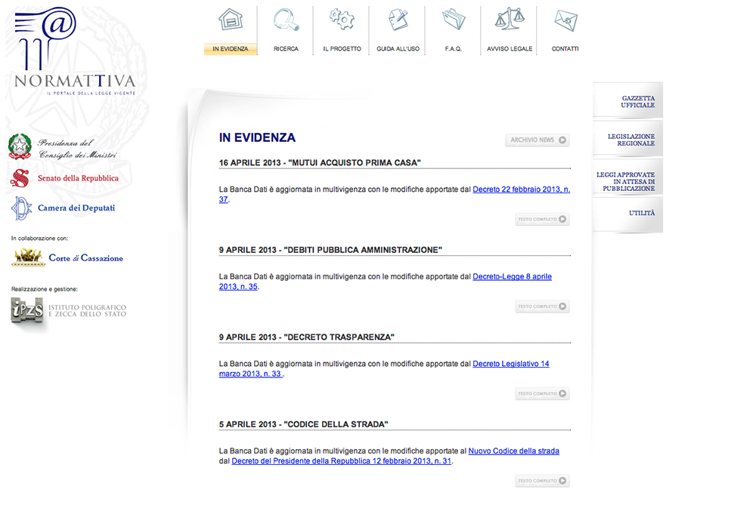Select Leggi approvate in attesa di pubblicazione

point(627,177)
